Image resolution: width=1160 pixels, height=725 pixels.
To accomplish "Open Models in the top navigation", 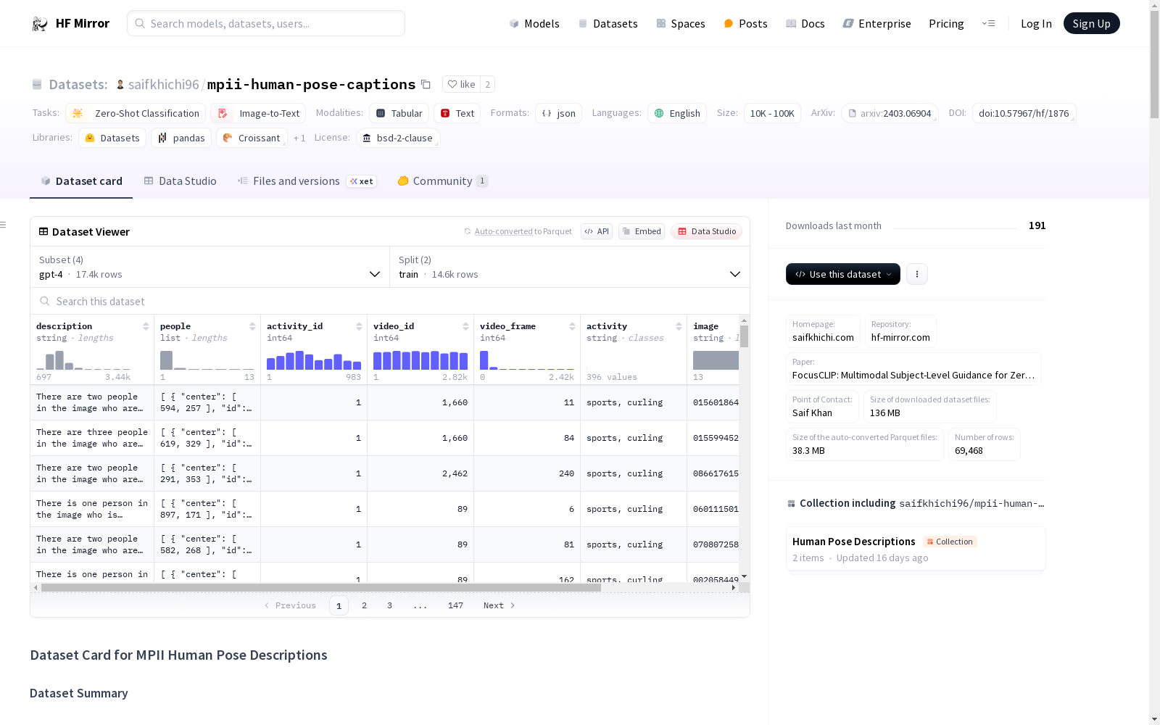I will [x=534, y=24].
